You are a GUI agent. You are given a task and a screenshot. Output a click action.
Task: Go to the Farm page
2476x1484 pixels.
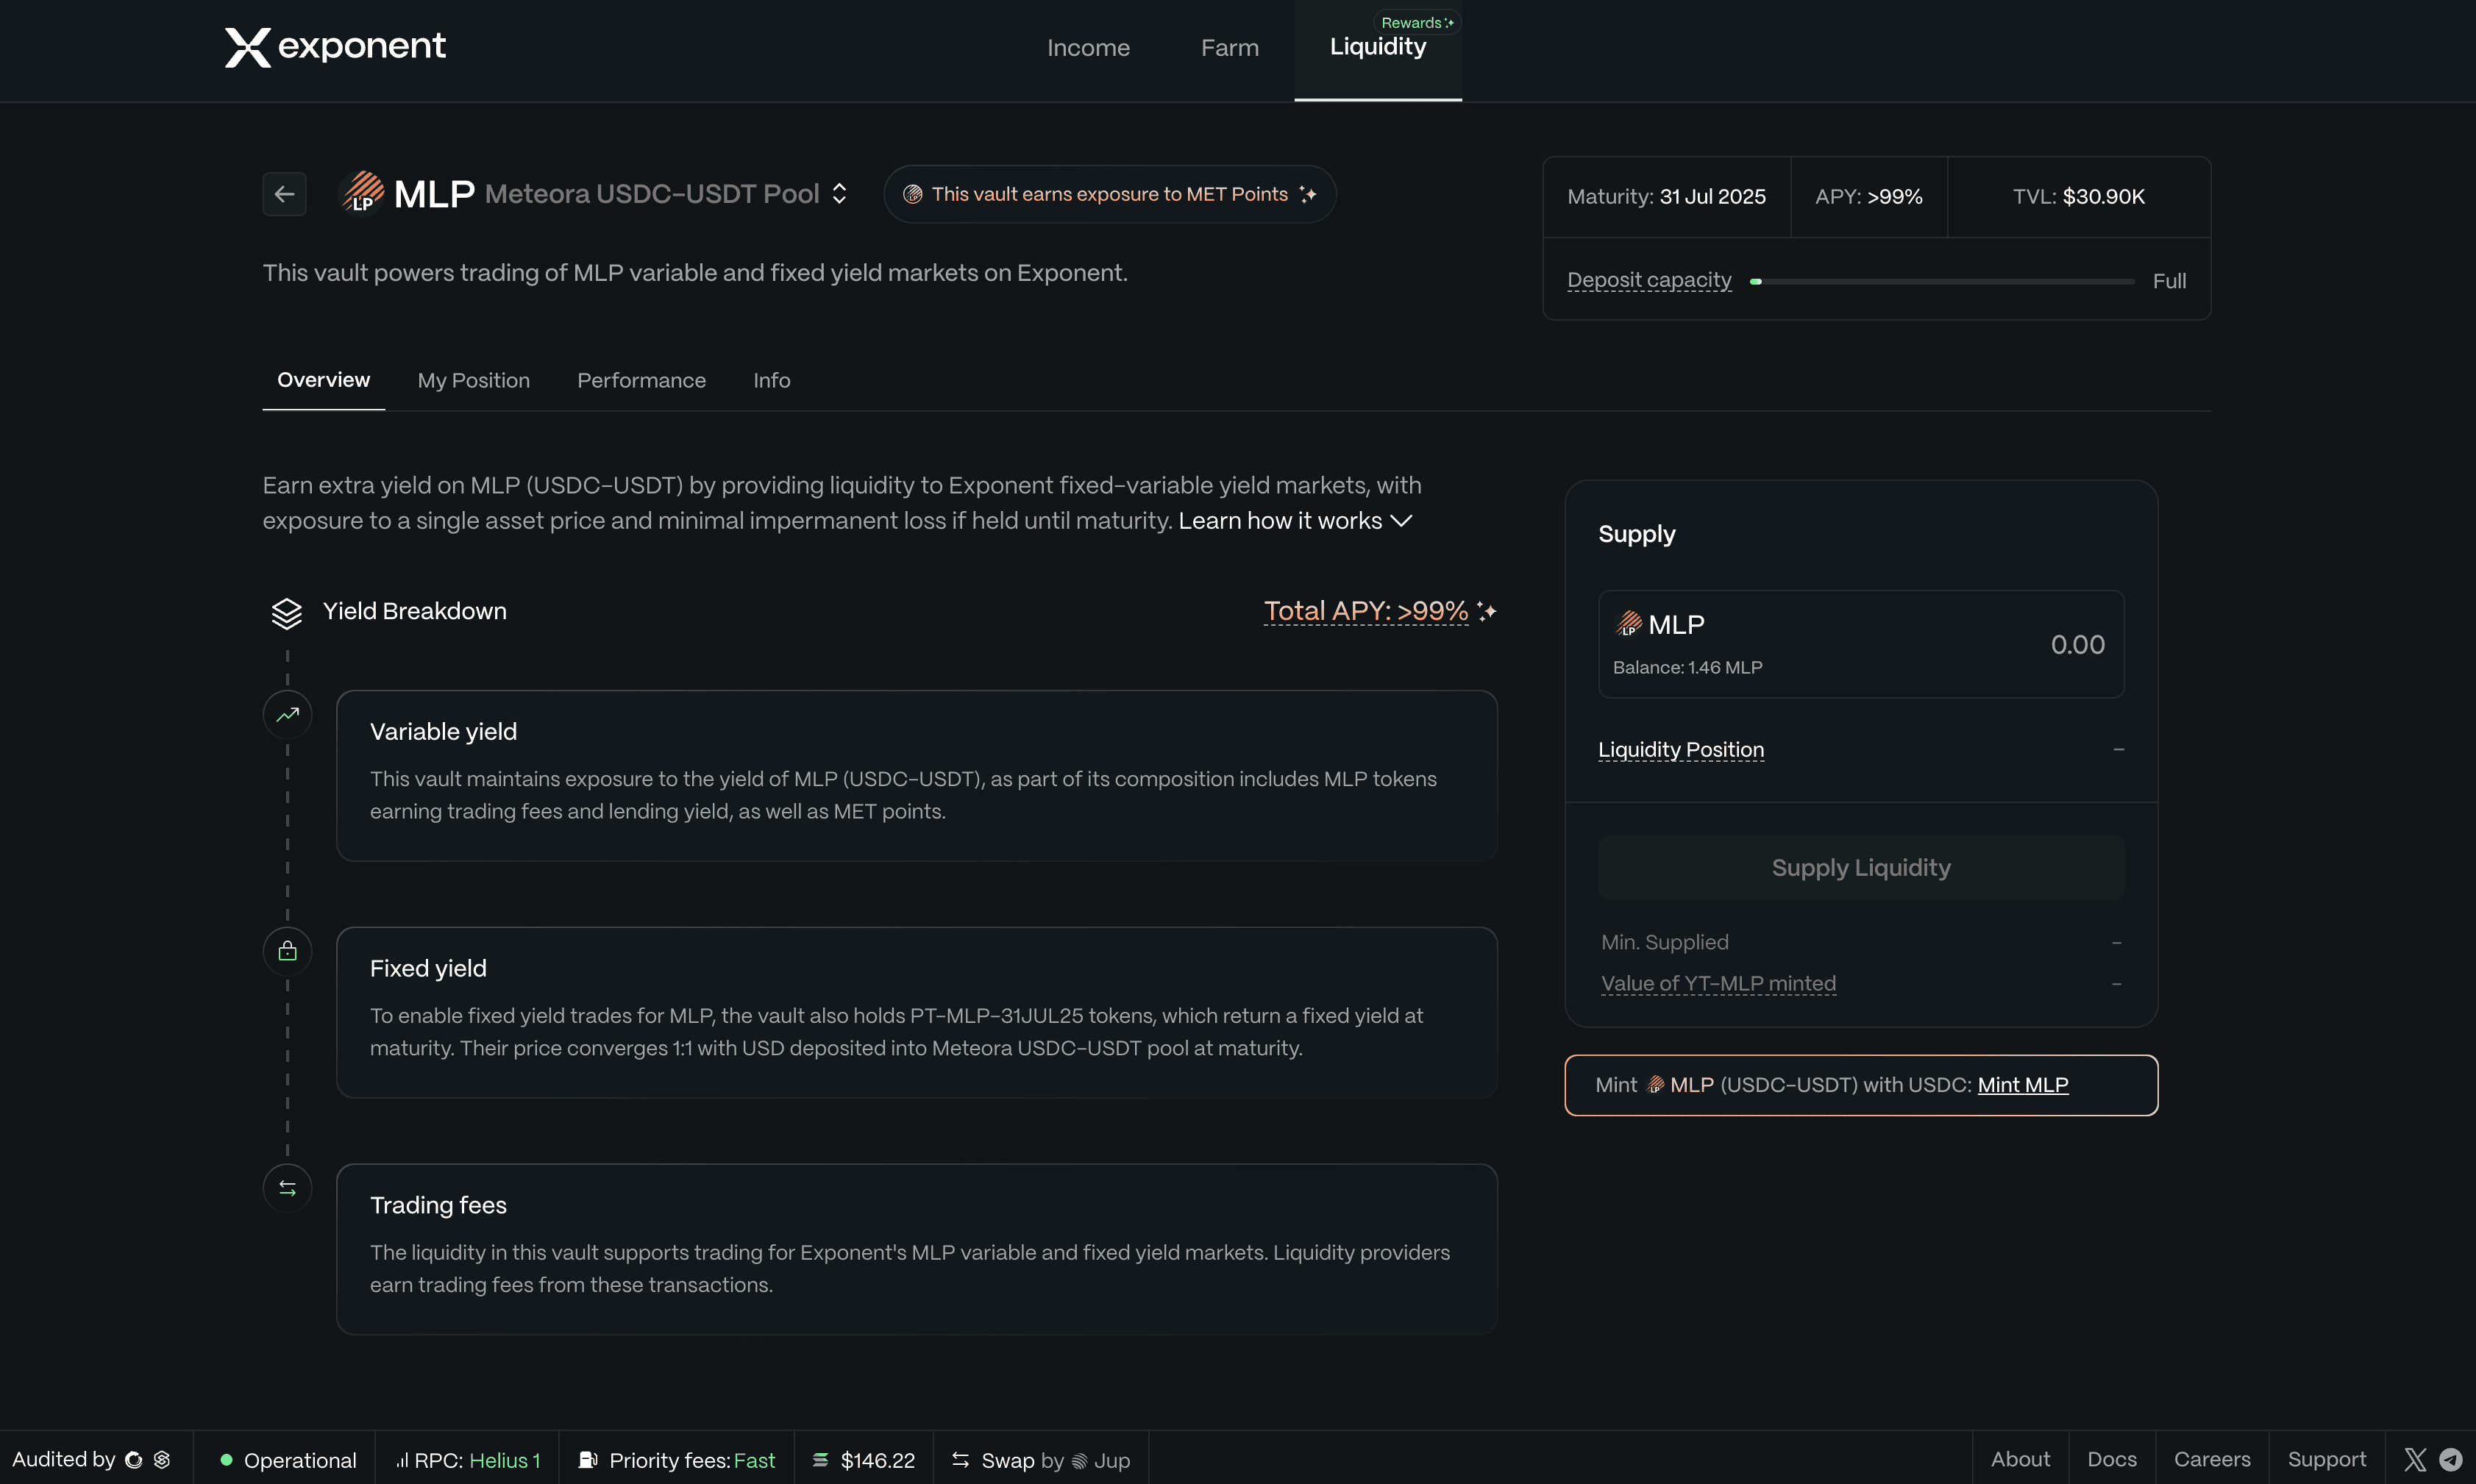tap(1229, 48)
